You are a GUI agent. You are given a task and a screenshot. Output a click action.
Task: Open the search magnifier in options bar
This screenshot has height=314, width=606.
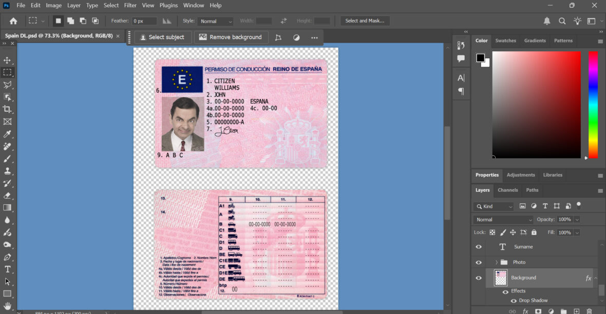(562, 21)
